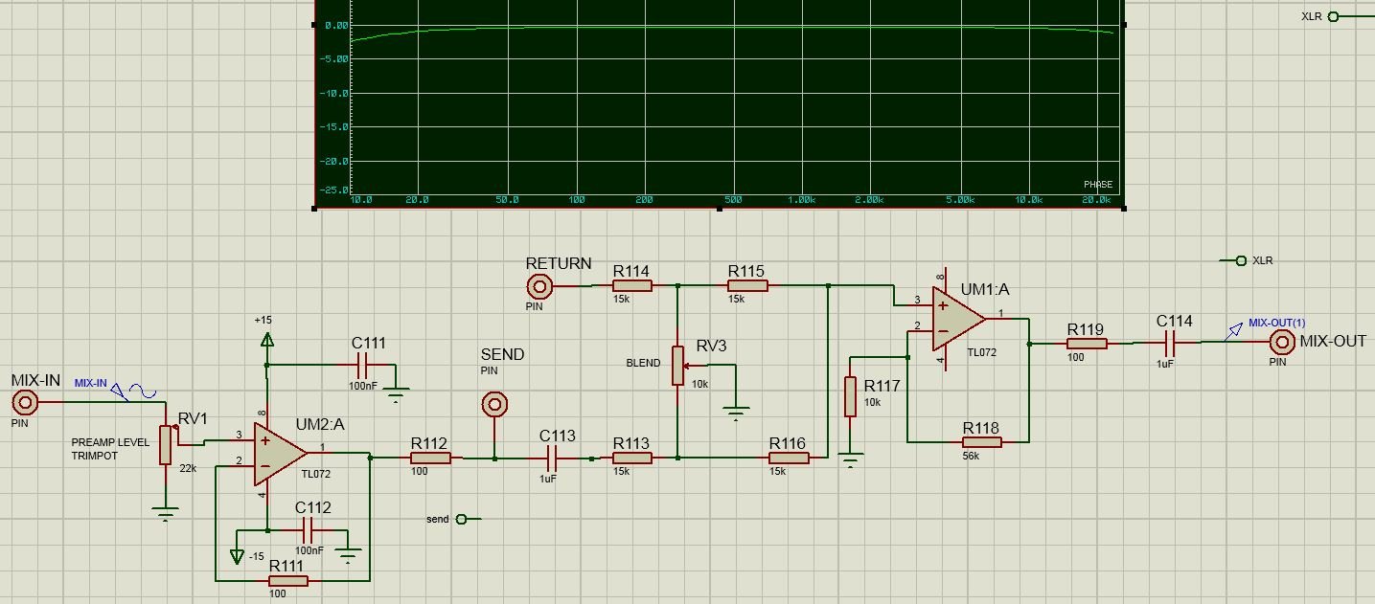This screenshot has width=1375, height=604.
Task: Click the ground symbol beside RV3
Action: [x=736, y=414]
